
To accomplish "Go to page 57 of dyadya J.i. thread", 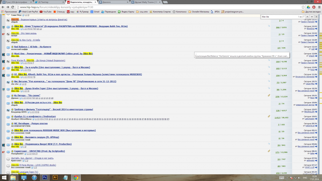I will point(168,119).
